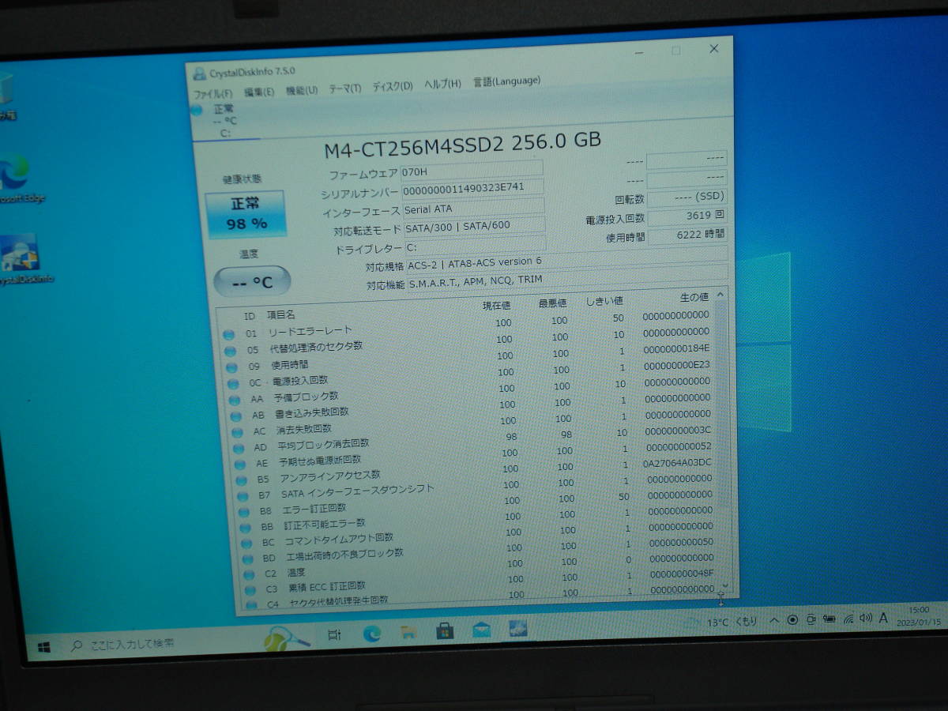Open the Mail app from the taskbar
The width and height of the screenshot is (948, 711).
pyautogui.click(x=481, y=630)
